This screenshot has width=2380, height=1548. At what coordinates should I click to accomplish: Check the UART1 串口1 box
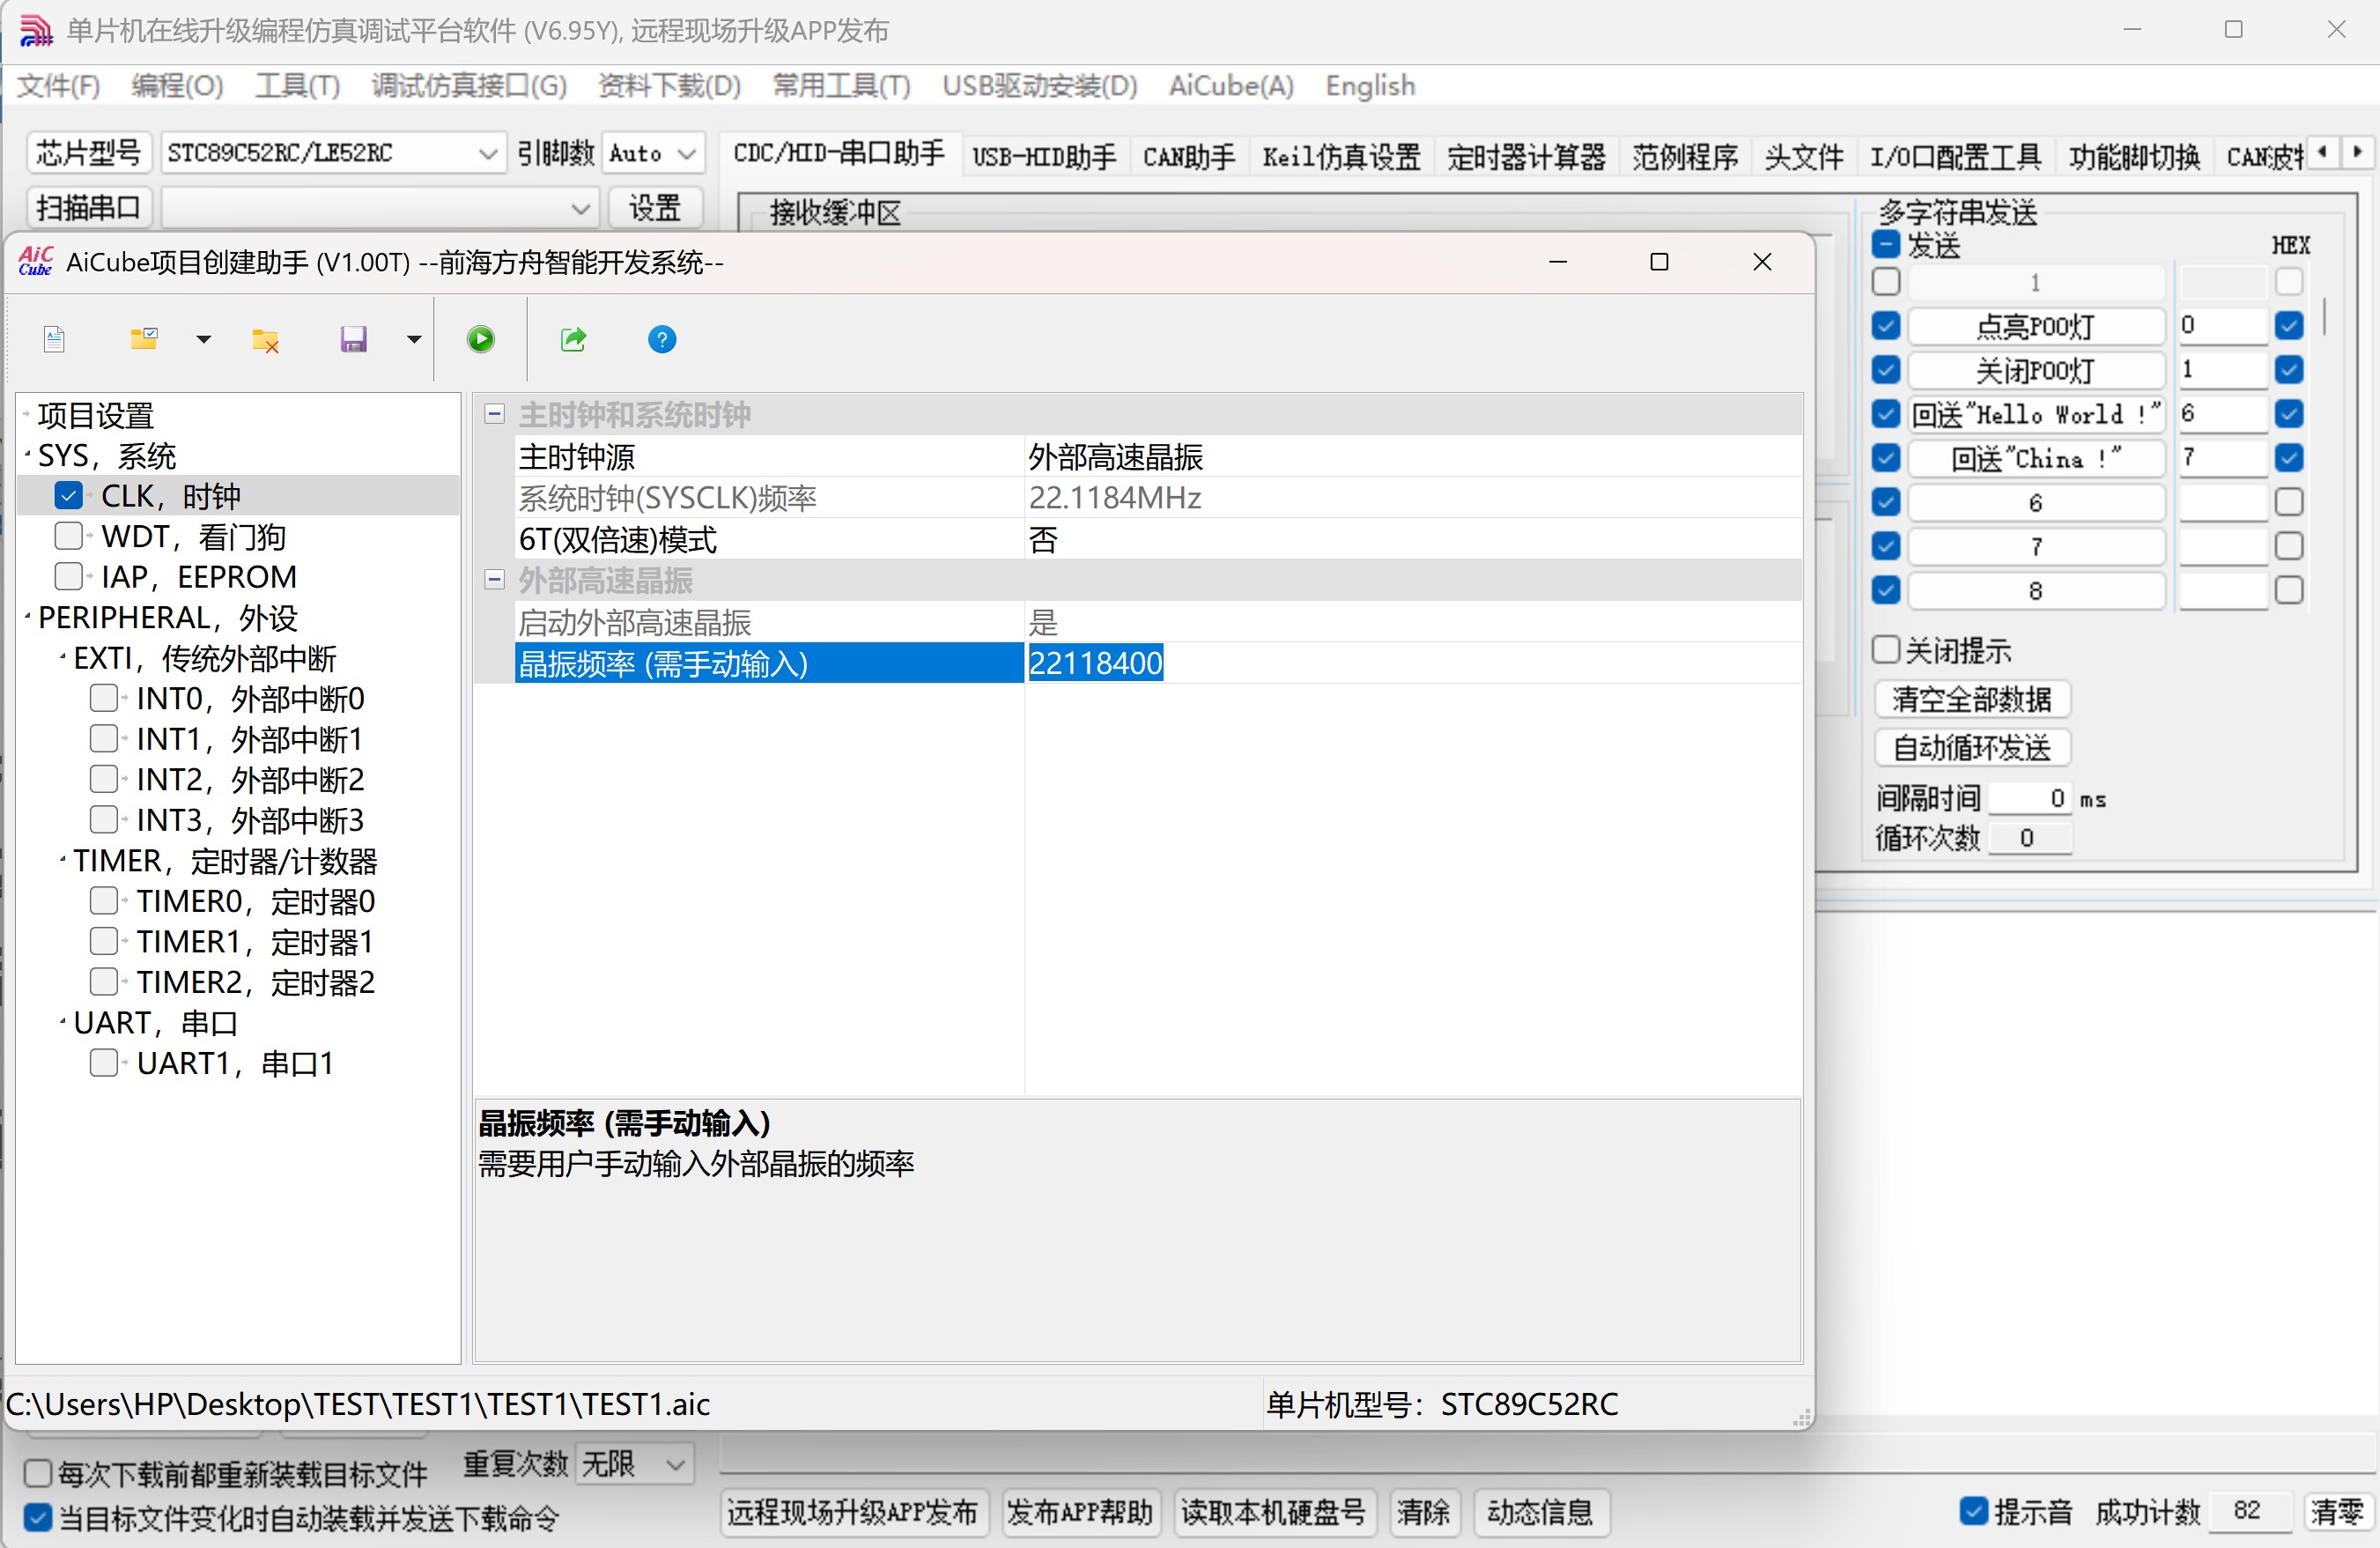(x=104, y=1062)
